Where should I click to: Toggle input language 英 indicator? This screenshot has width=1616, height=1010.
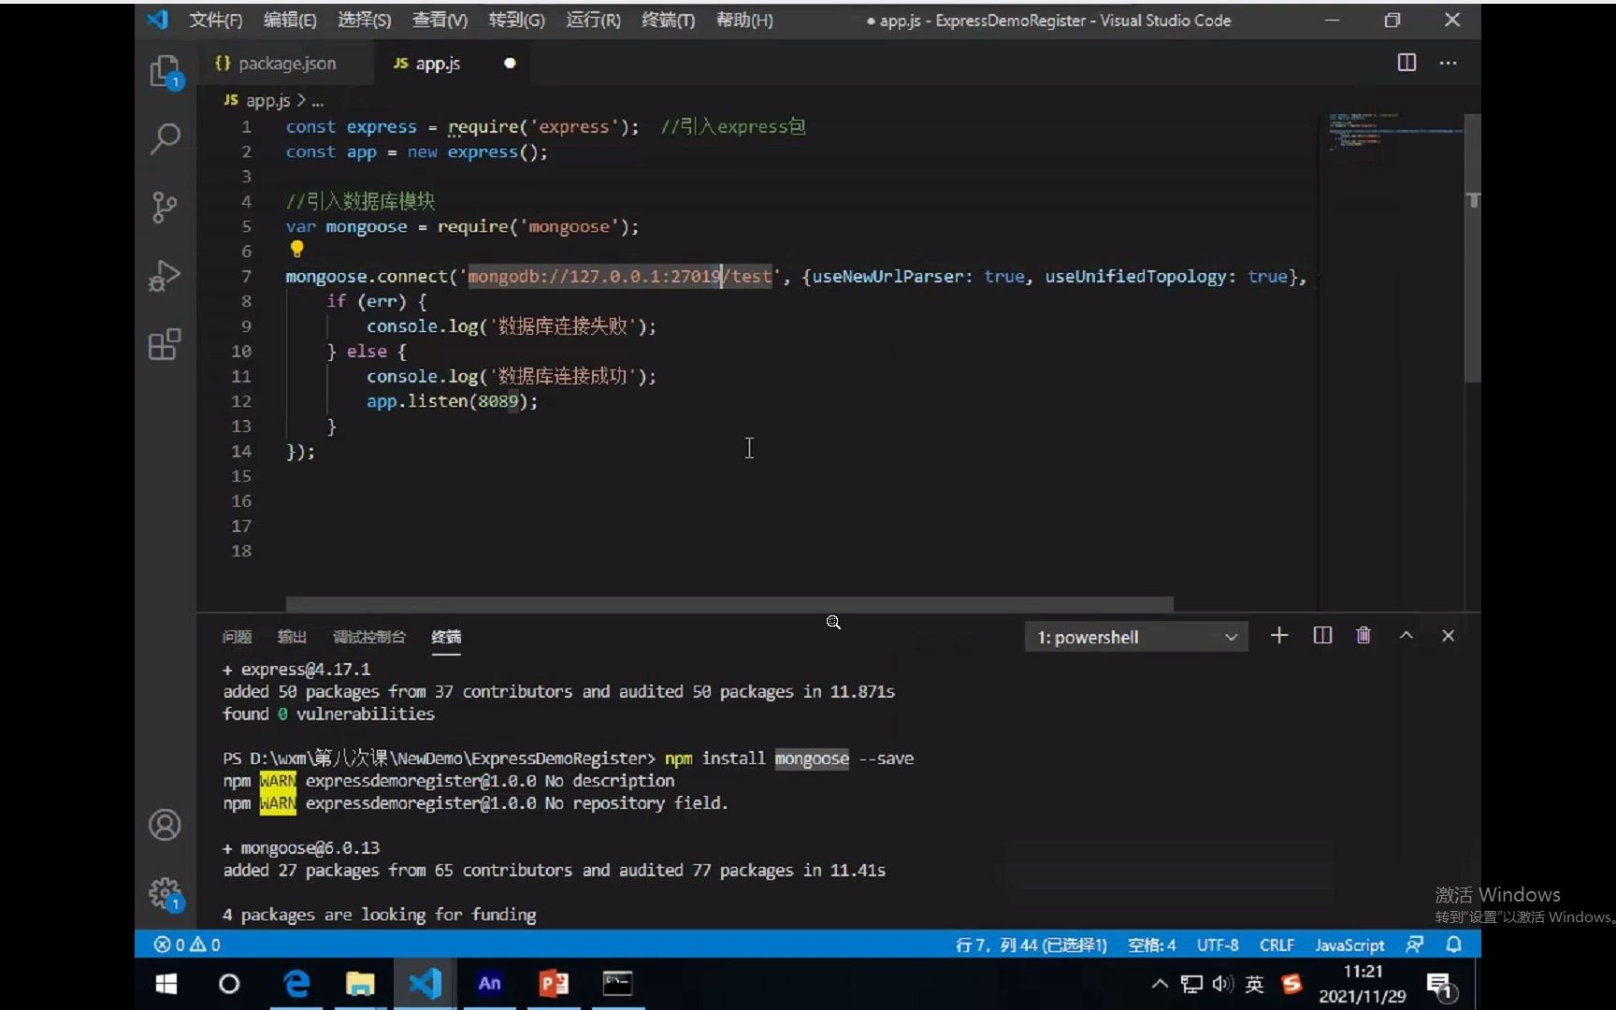pos(1255,984)
